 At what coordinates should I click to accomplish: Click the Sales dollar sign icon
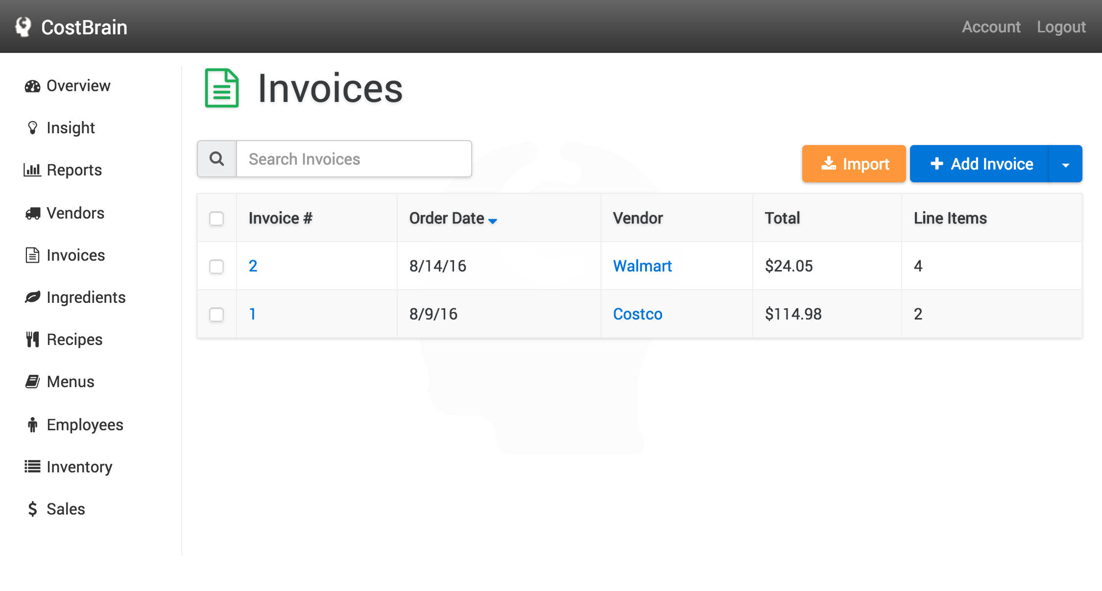(x=32, y=509)
